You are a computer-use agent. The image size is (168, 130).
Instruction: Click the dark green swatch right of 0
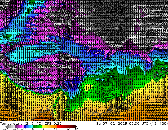point(34,127)
